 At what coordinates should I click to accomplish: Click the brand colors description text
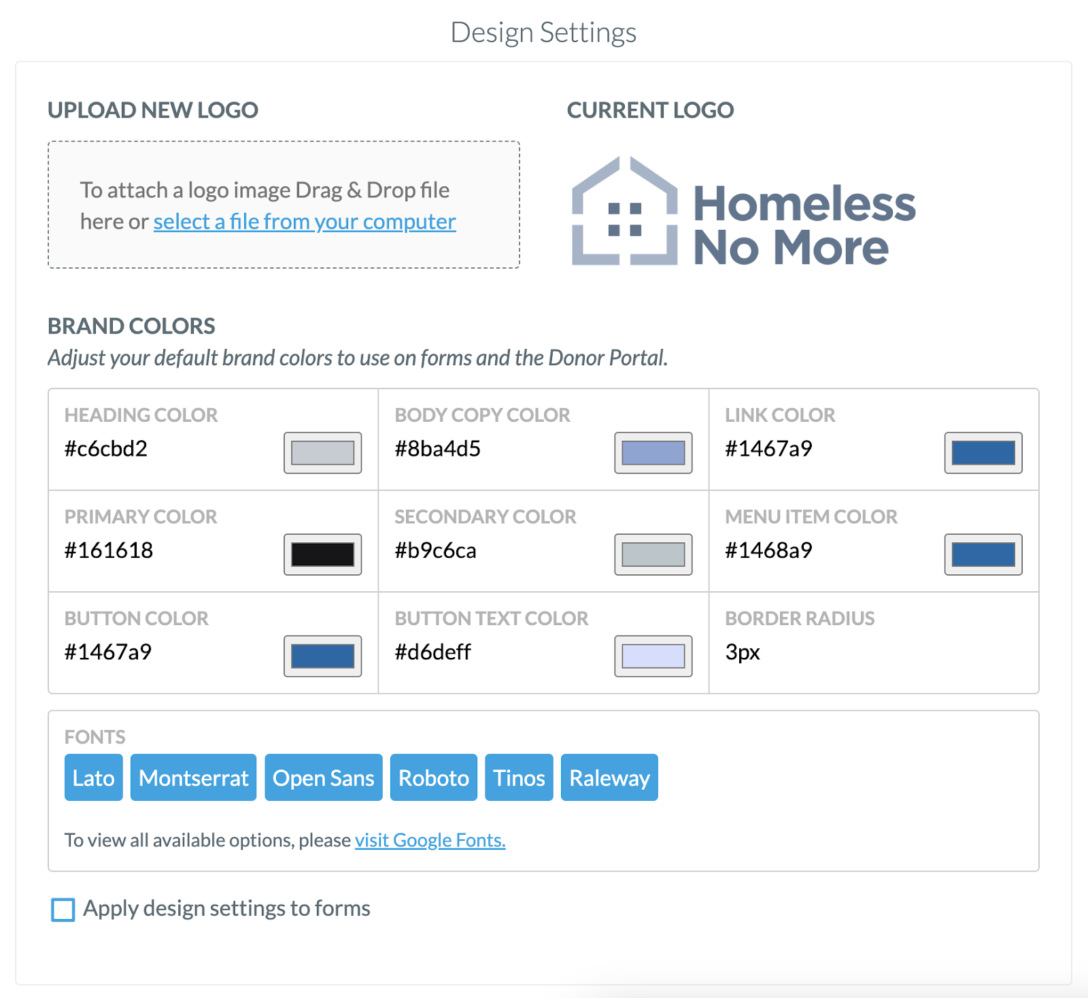click(x=358, y=359)
